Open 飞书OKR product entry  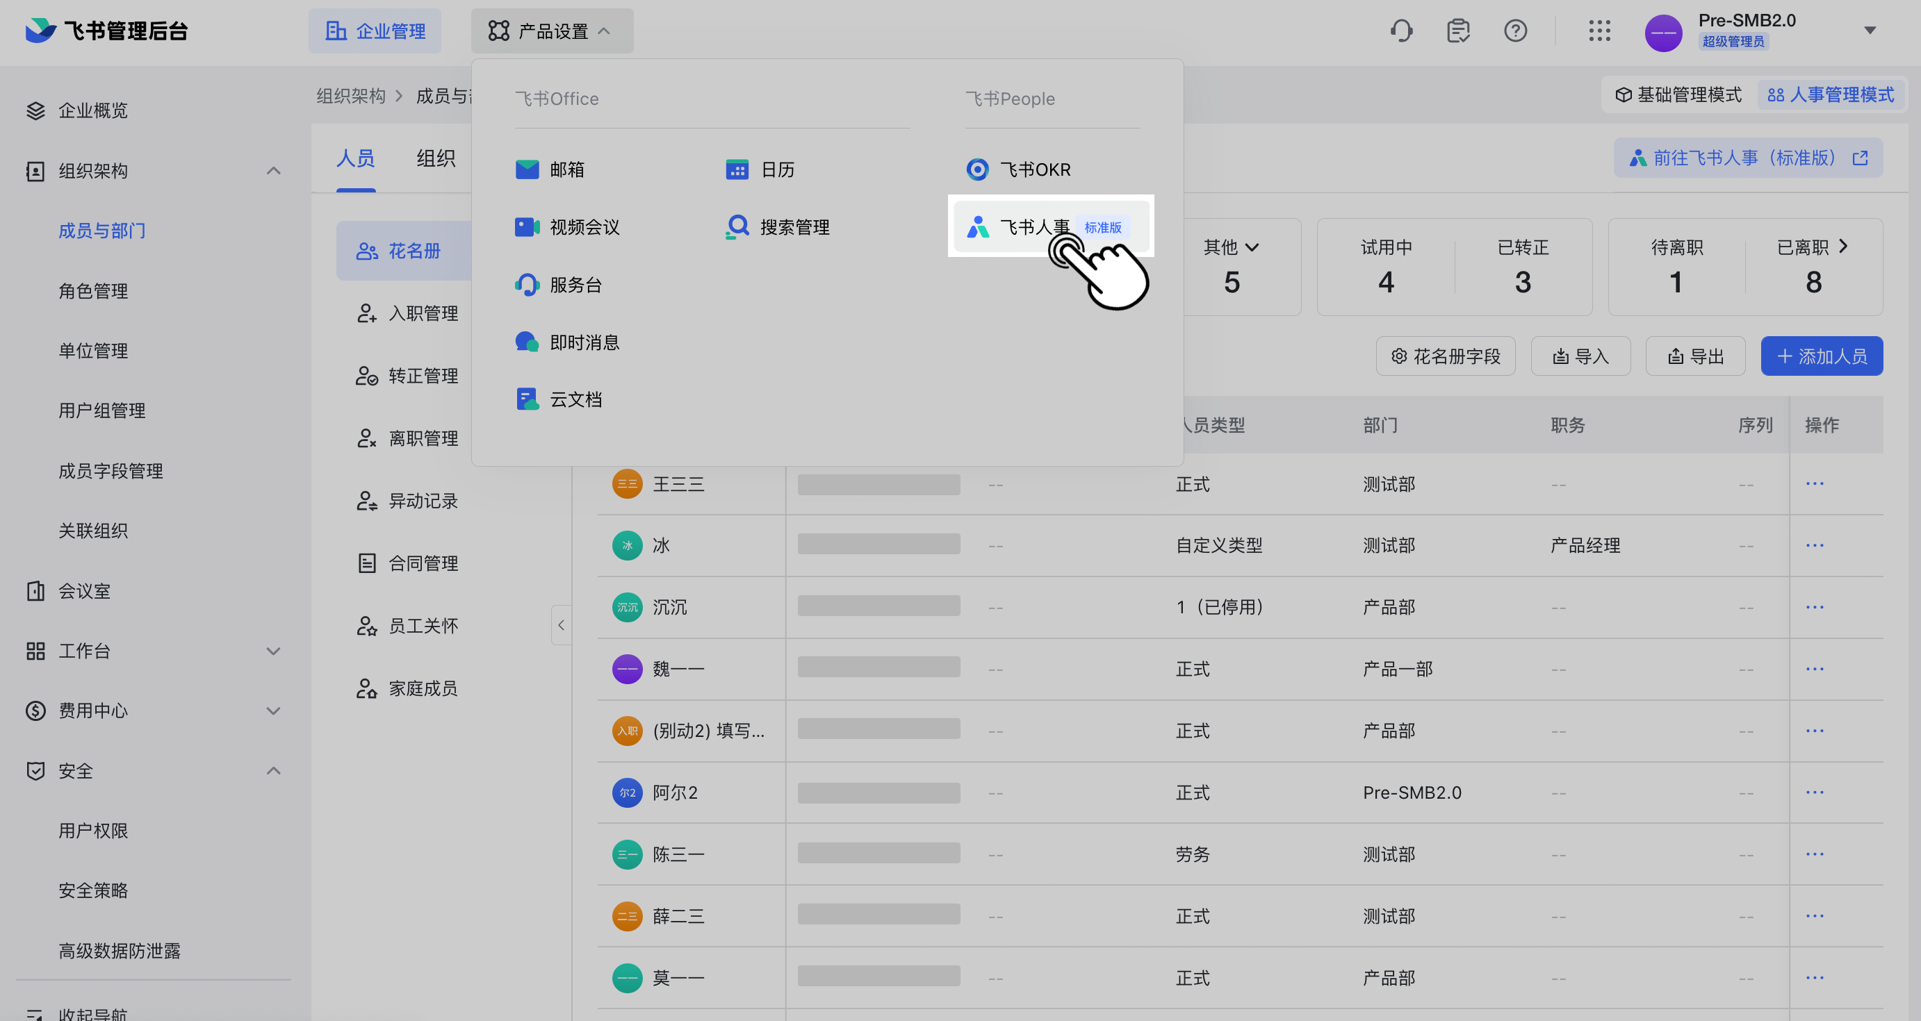coord(1018,169)
